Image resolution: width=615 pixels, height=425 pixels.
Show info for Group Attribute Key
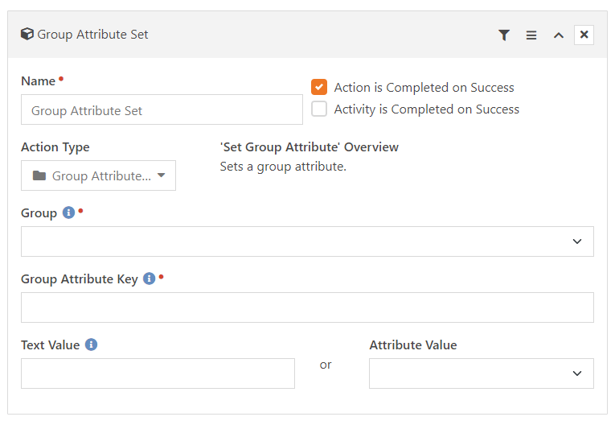click(149, 279)
